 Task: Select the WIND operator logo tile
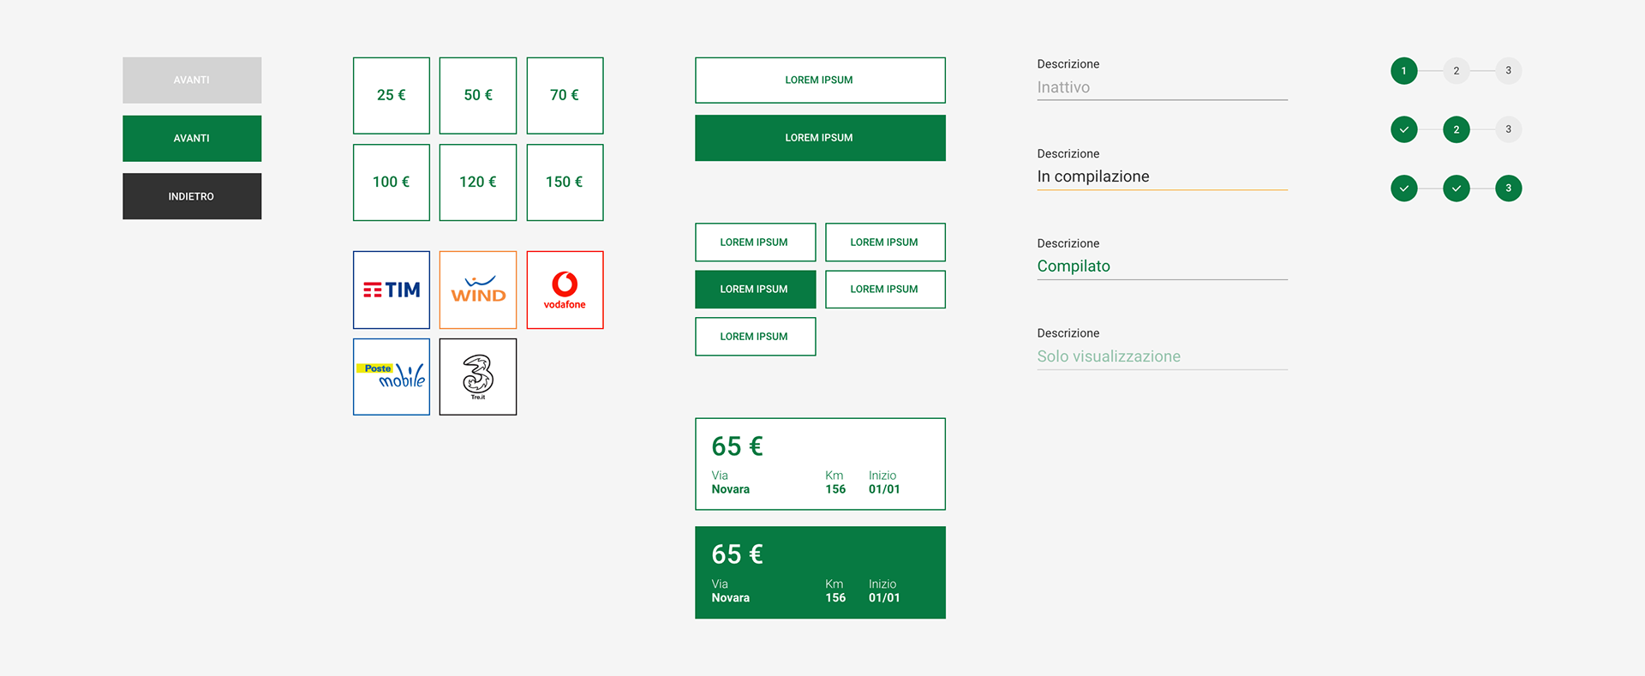point(478,290)
